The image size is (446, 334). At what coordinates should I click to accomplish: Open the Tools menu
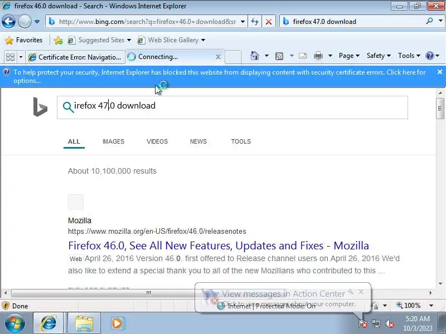click(409, 56)
